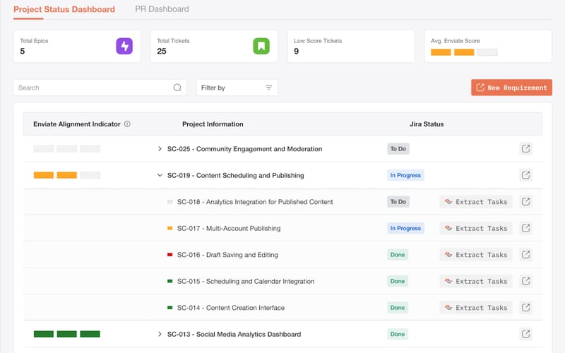Open SC-014 via its external link icon
The height and width of the screenshot is (353, 565).
click(x=525, y=308)
